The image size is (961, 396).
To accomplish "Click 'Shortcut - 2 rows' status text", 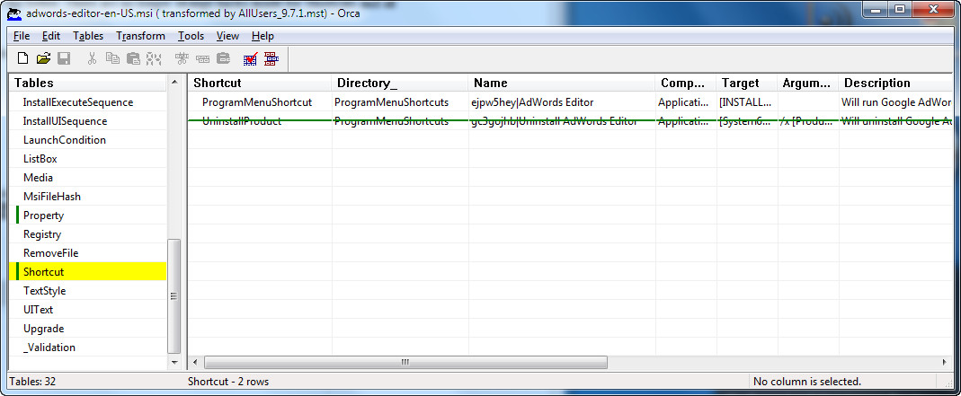I will pyautogui.click(x=228, y=382).
